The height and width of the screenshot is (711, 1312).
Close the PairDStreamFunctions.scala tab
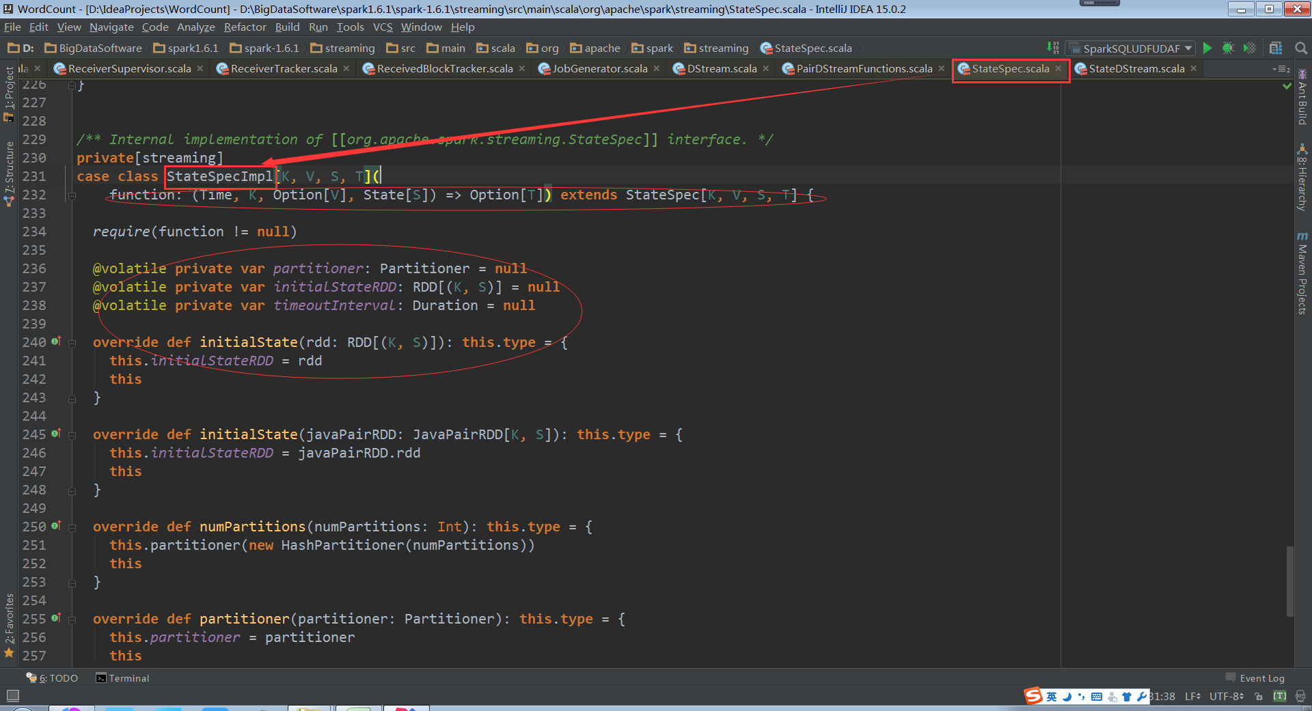coord(942,68)
